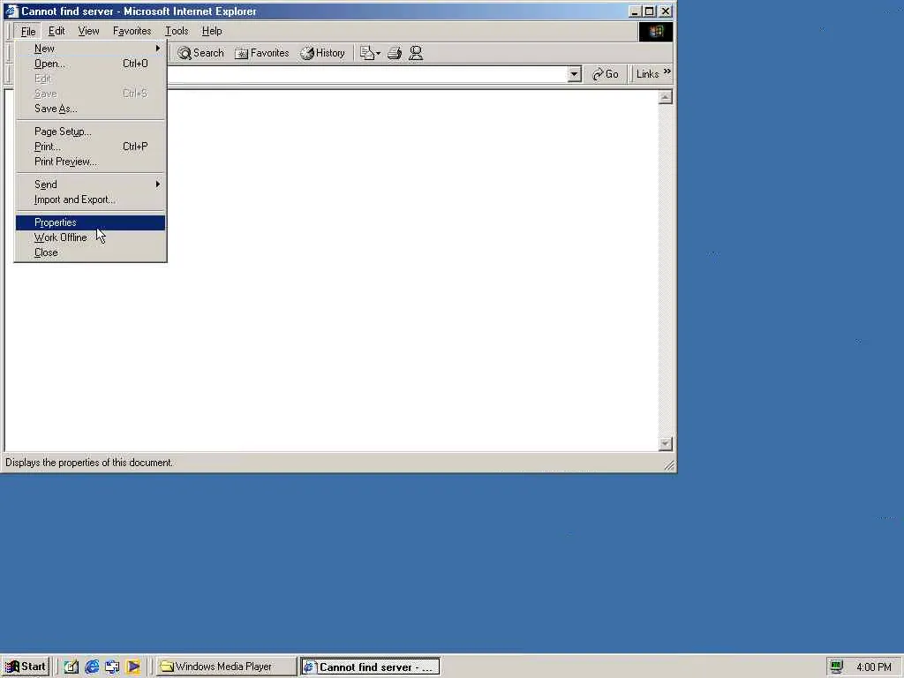Image resolution: width=904 pixels, height=678 pixels.
Task: Click the Start button
Action: click(x=26, y=667)
